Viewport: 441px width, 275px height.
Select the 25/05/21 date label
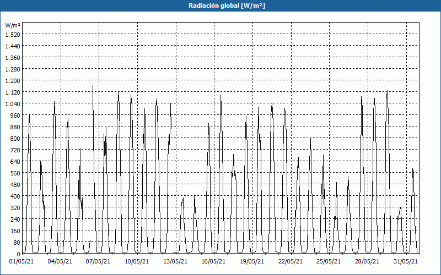(328, 262)
